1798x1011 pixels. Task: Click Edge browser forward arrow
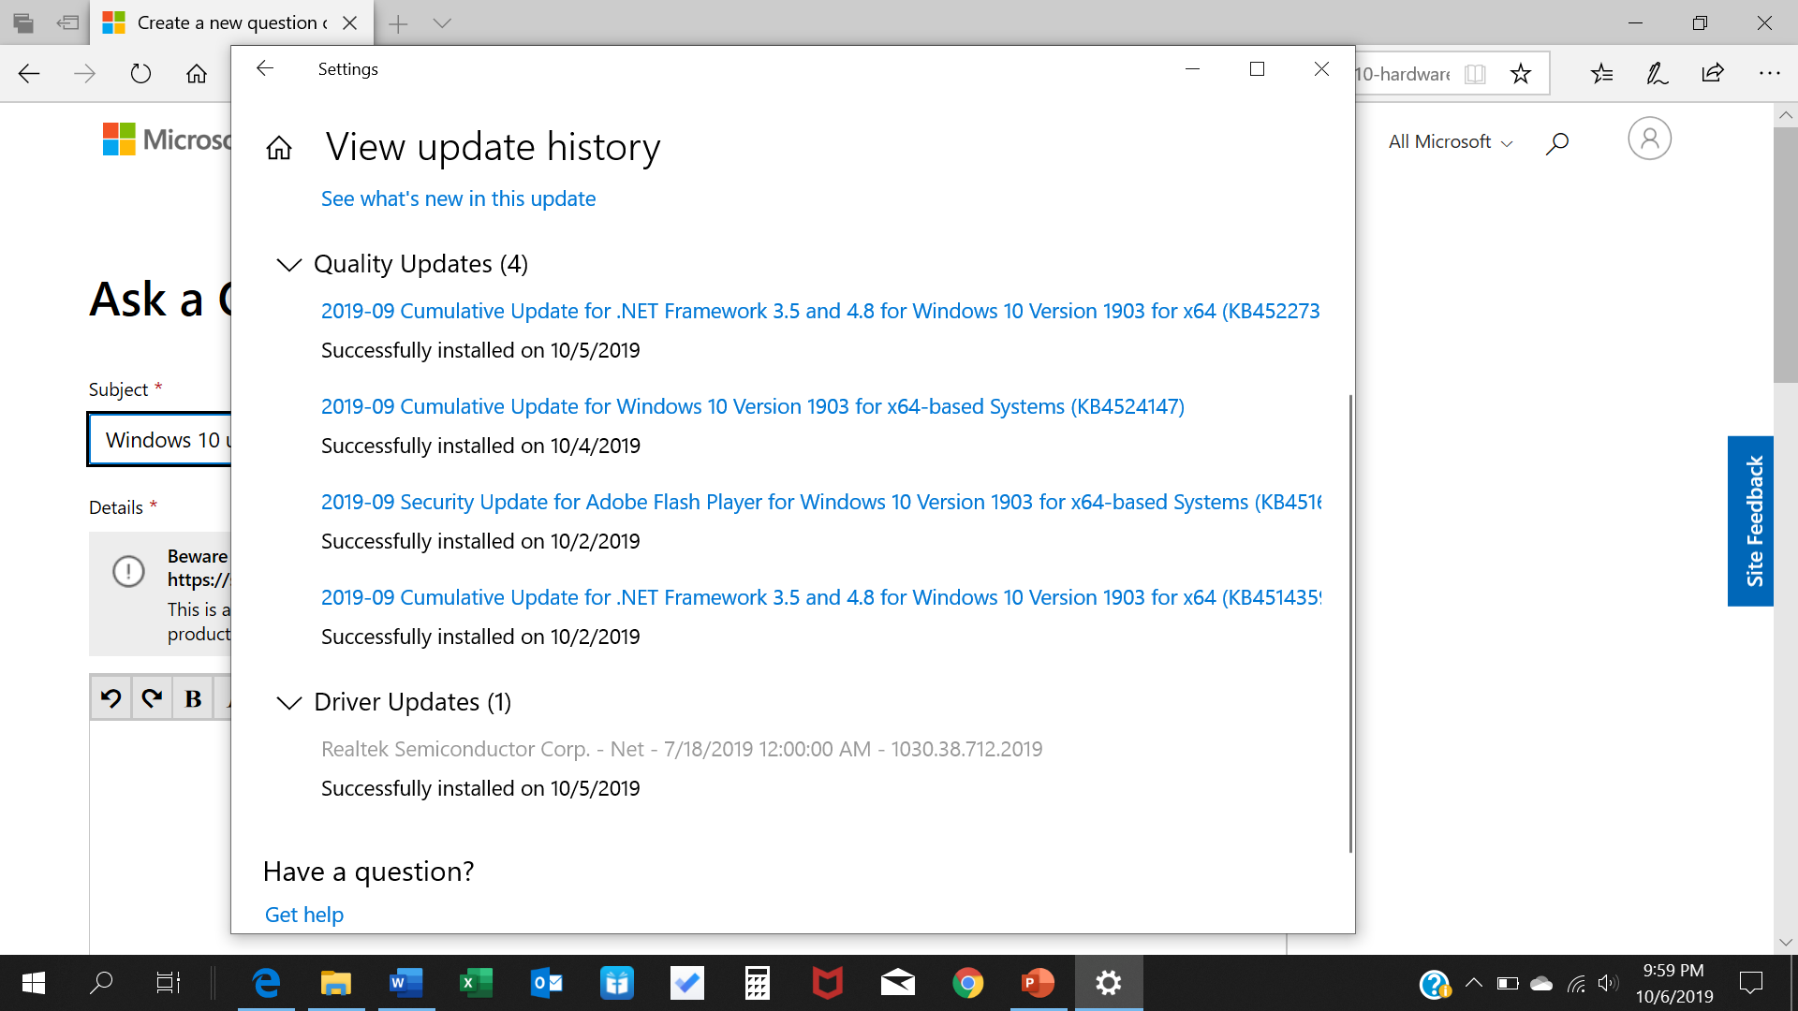tap(84, 74)
